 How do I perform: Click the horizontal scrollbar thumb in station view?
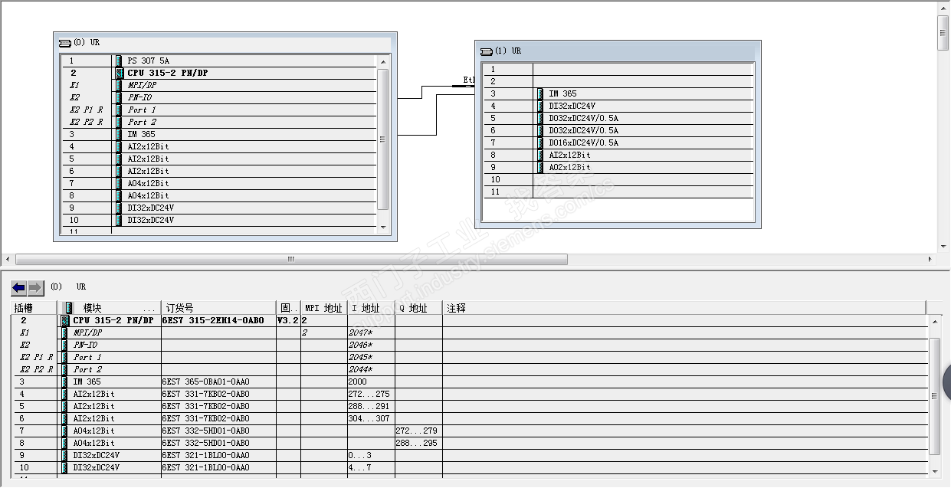(291, 260)
